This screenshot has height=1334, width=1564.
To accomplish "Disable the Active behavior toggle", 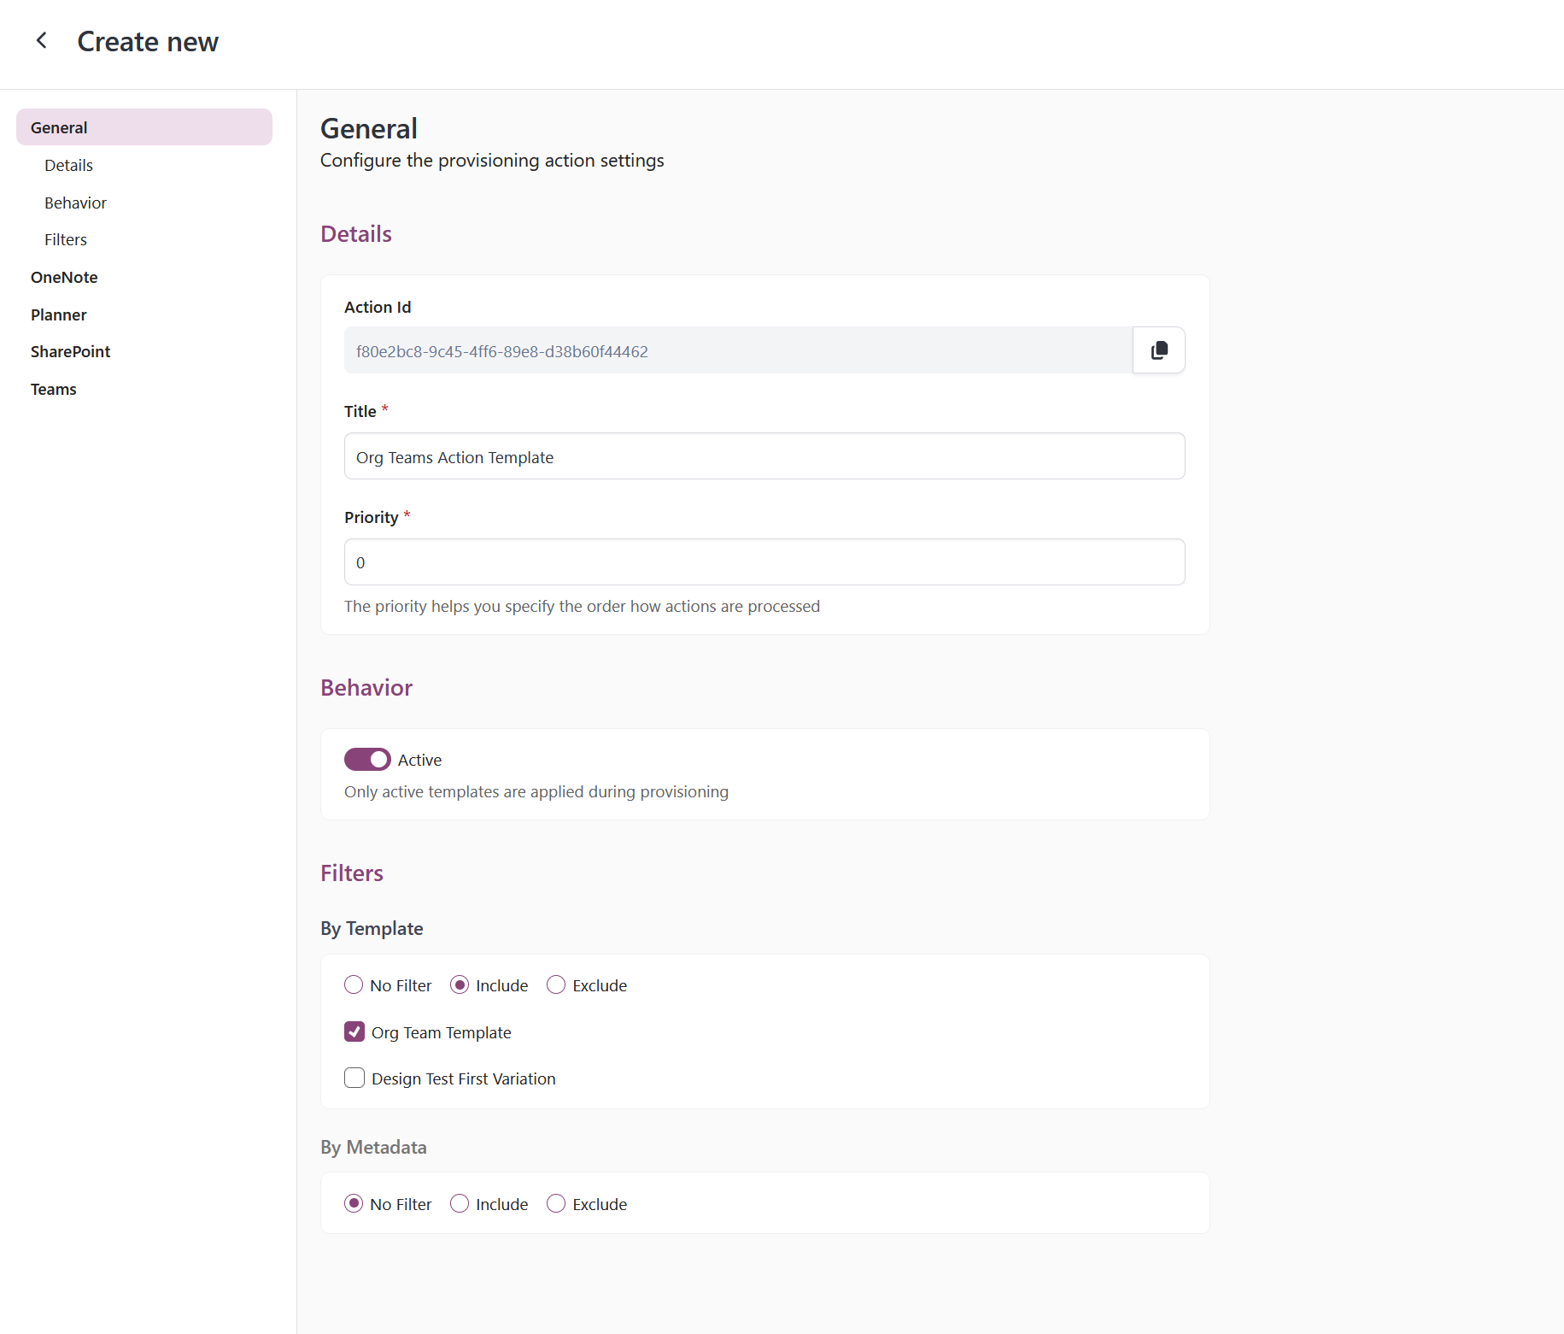I will click(x=366, y=759).
